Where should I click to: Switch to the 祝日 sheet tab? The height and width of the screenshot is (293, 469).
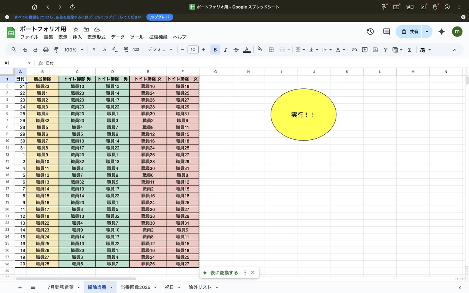[x=170, y=287]
